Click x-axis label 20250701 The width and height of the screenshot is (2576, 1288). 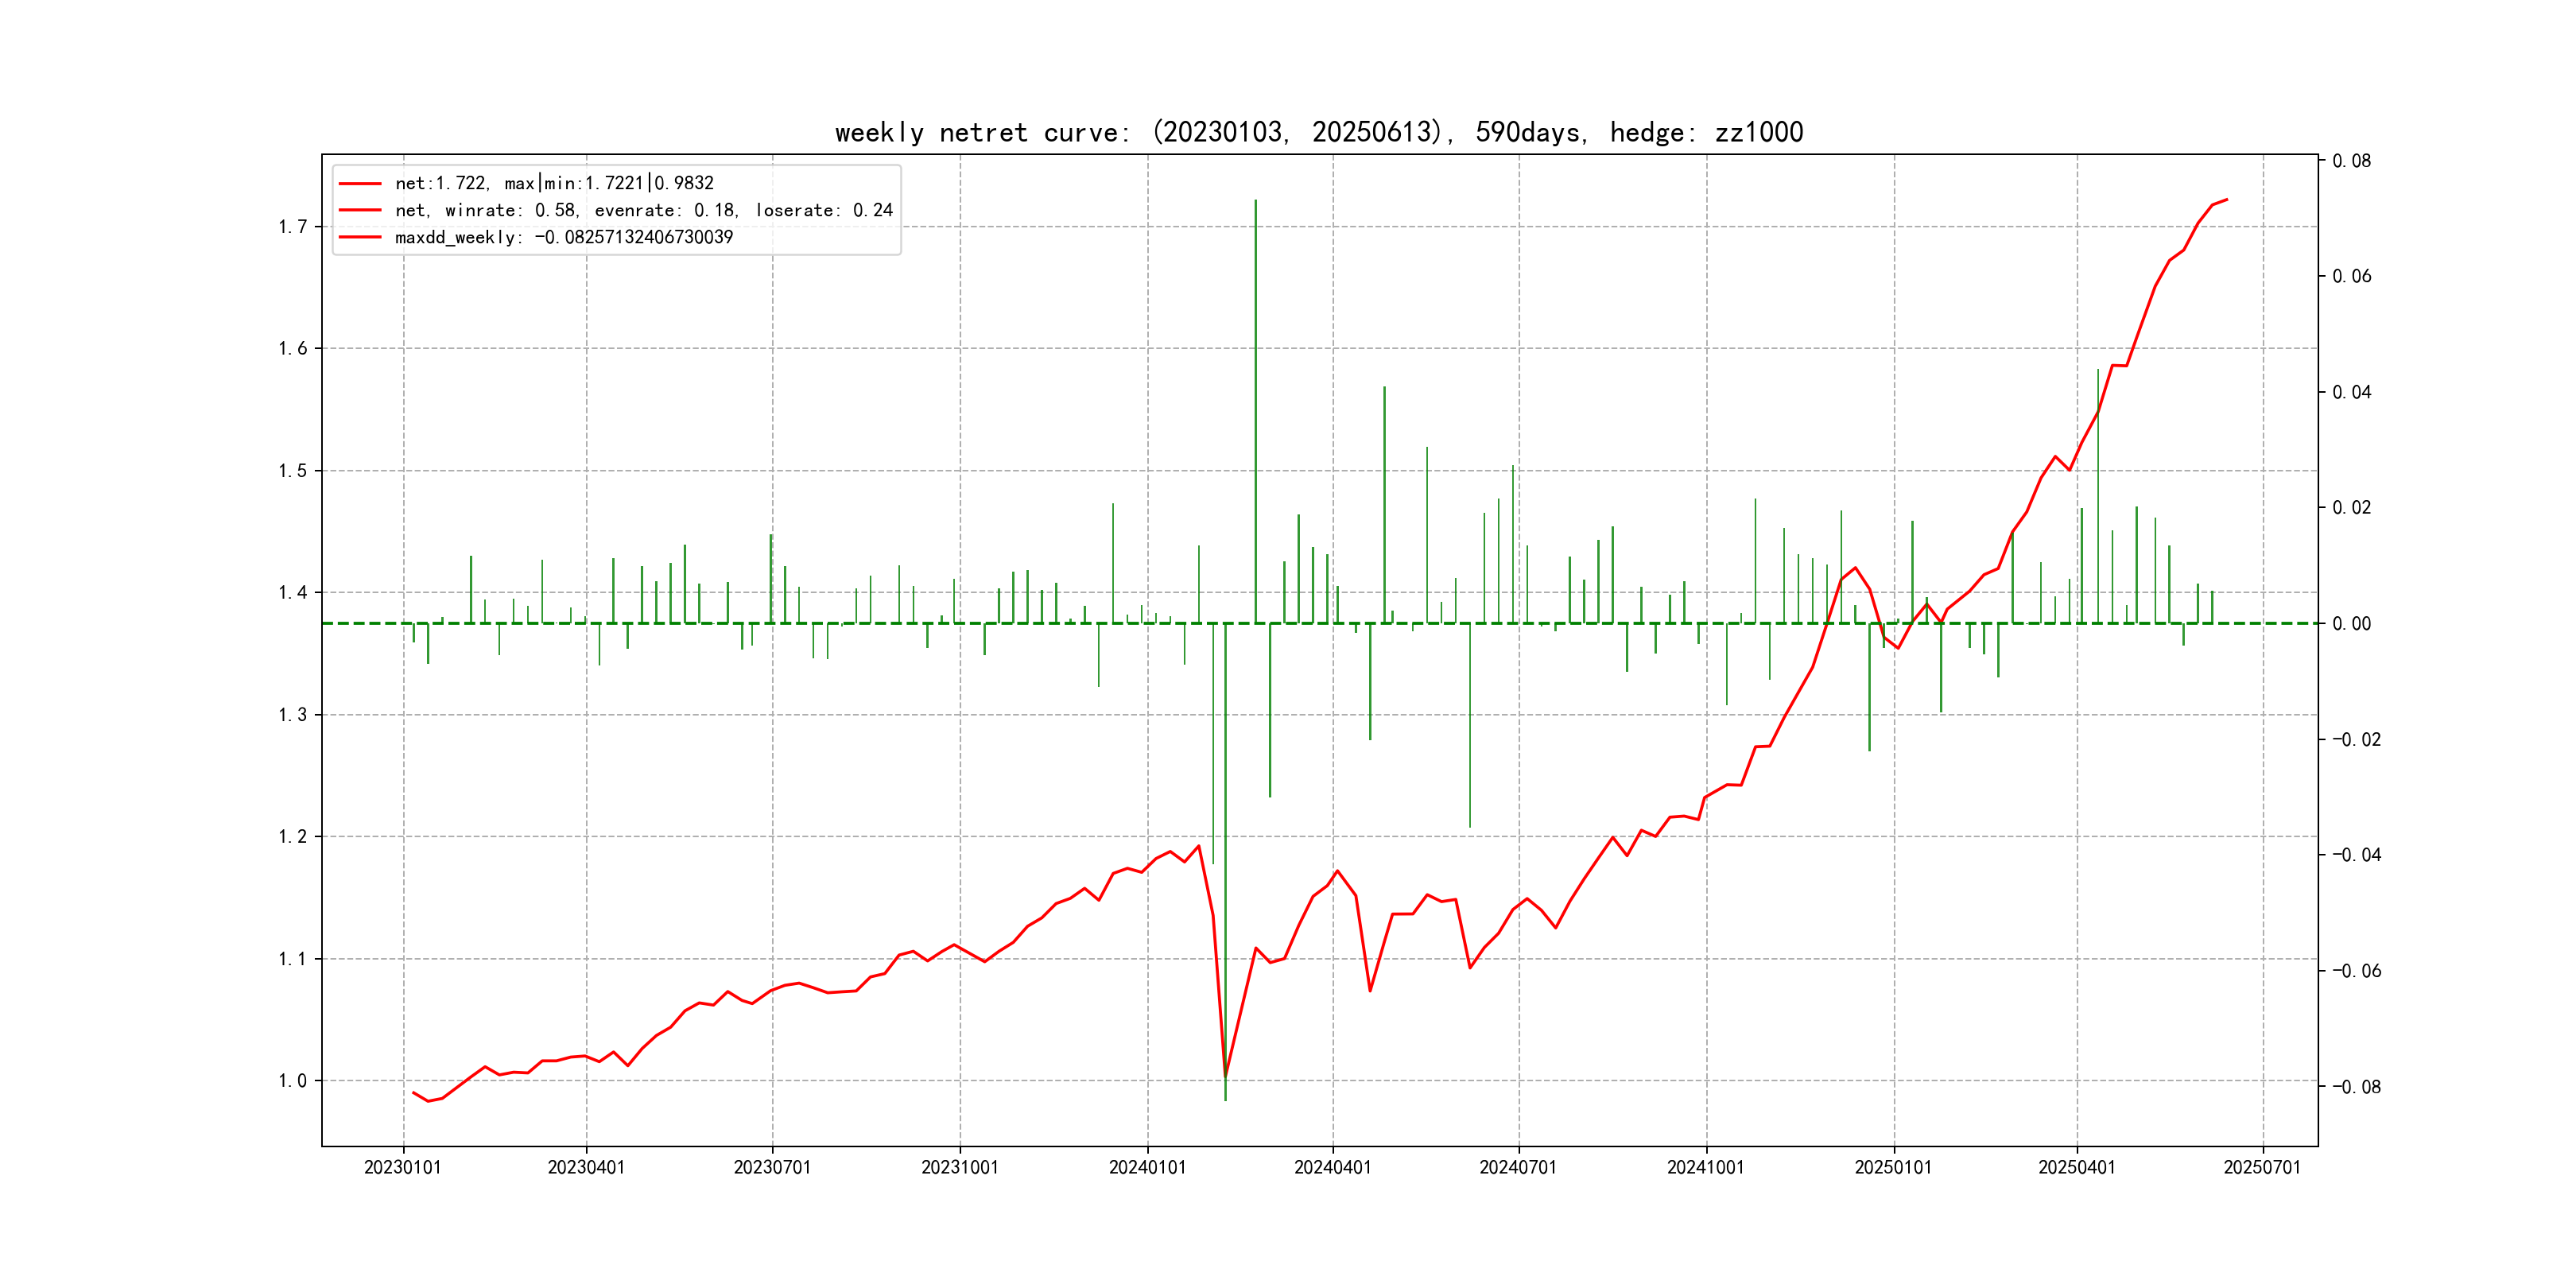[x=2262, y=1167]
